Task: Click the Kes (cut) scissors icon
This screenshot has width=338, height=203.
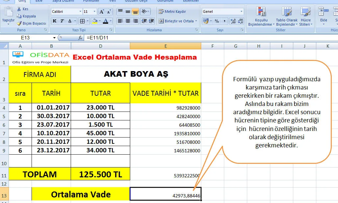Action: (19, 9)
